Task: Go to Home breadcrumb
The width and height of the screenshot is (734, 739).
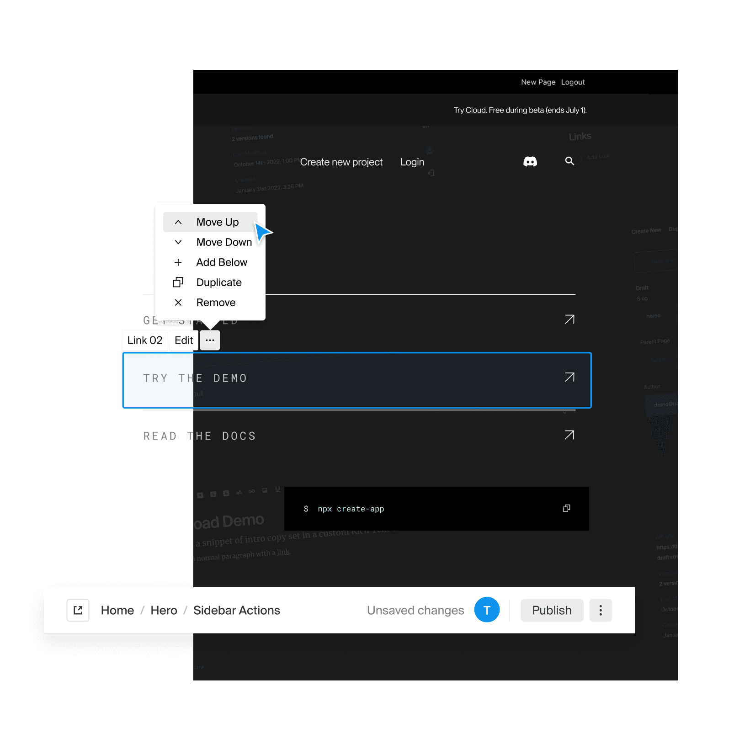Action: pos(117,611)
